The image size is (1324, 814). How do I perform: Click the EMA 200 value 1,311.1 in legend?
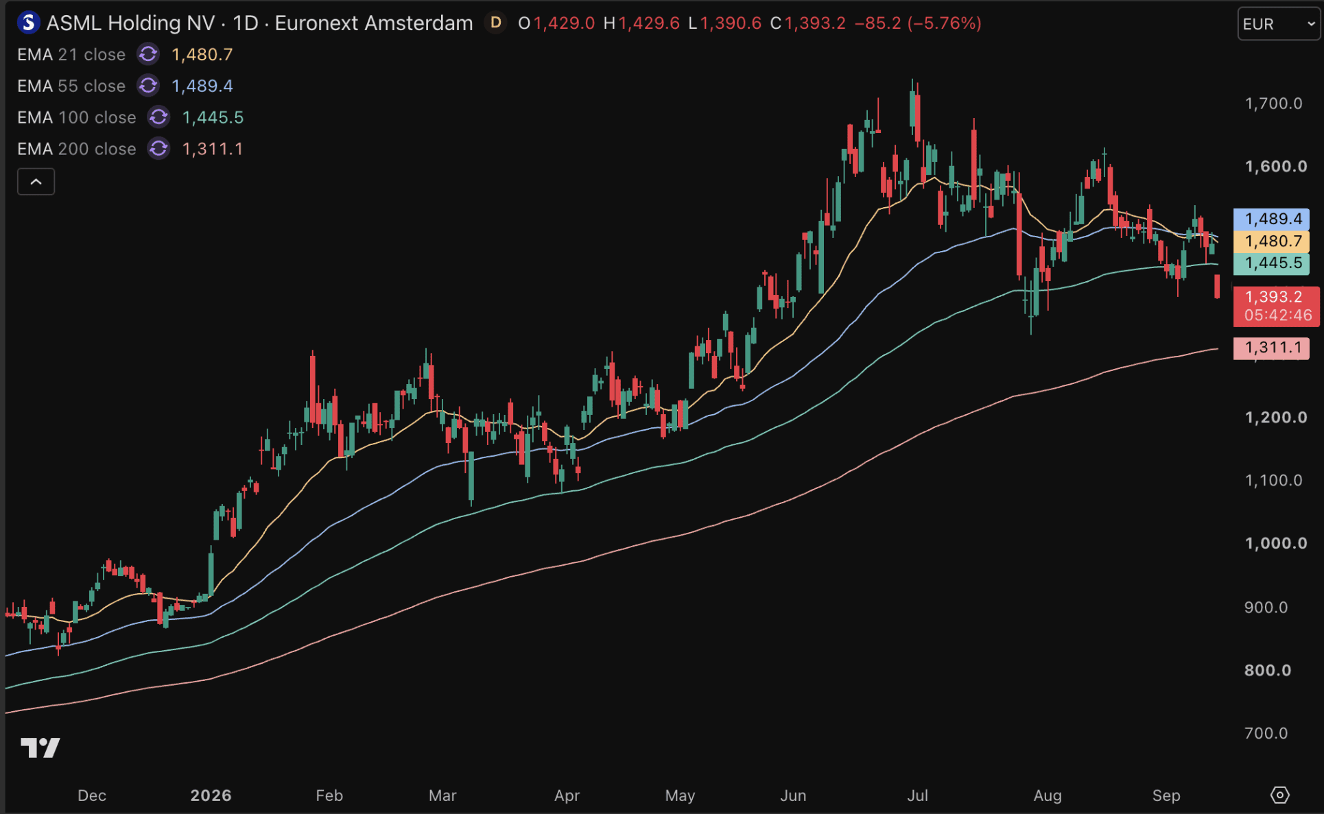(213, 149)
